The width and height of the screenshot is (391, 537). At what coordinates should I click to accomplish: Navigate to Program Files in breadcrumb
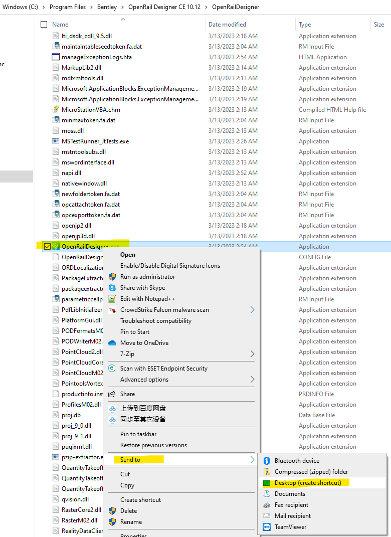coord(68,7)
